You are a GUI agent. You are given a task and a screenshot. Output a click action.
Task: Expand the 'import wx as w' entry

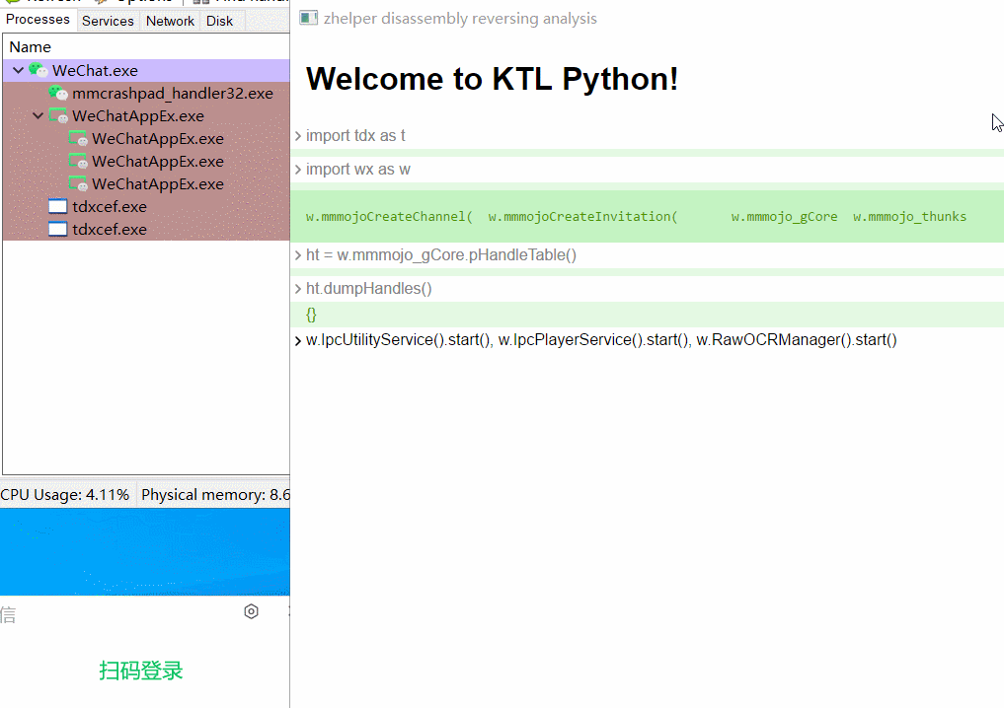(x=298, y=170)
